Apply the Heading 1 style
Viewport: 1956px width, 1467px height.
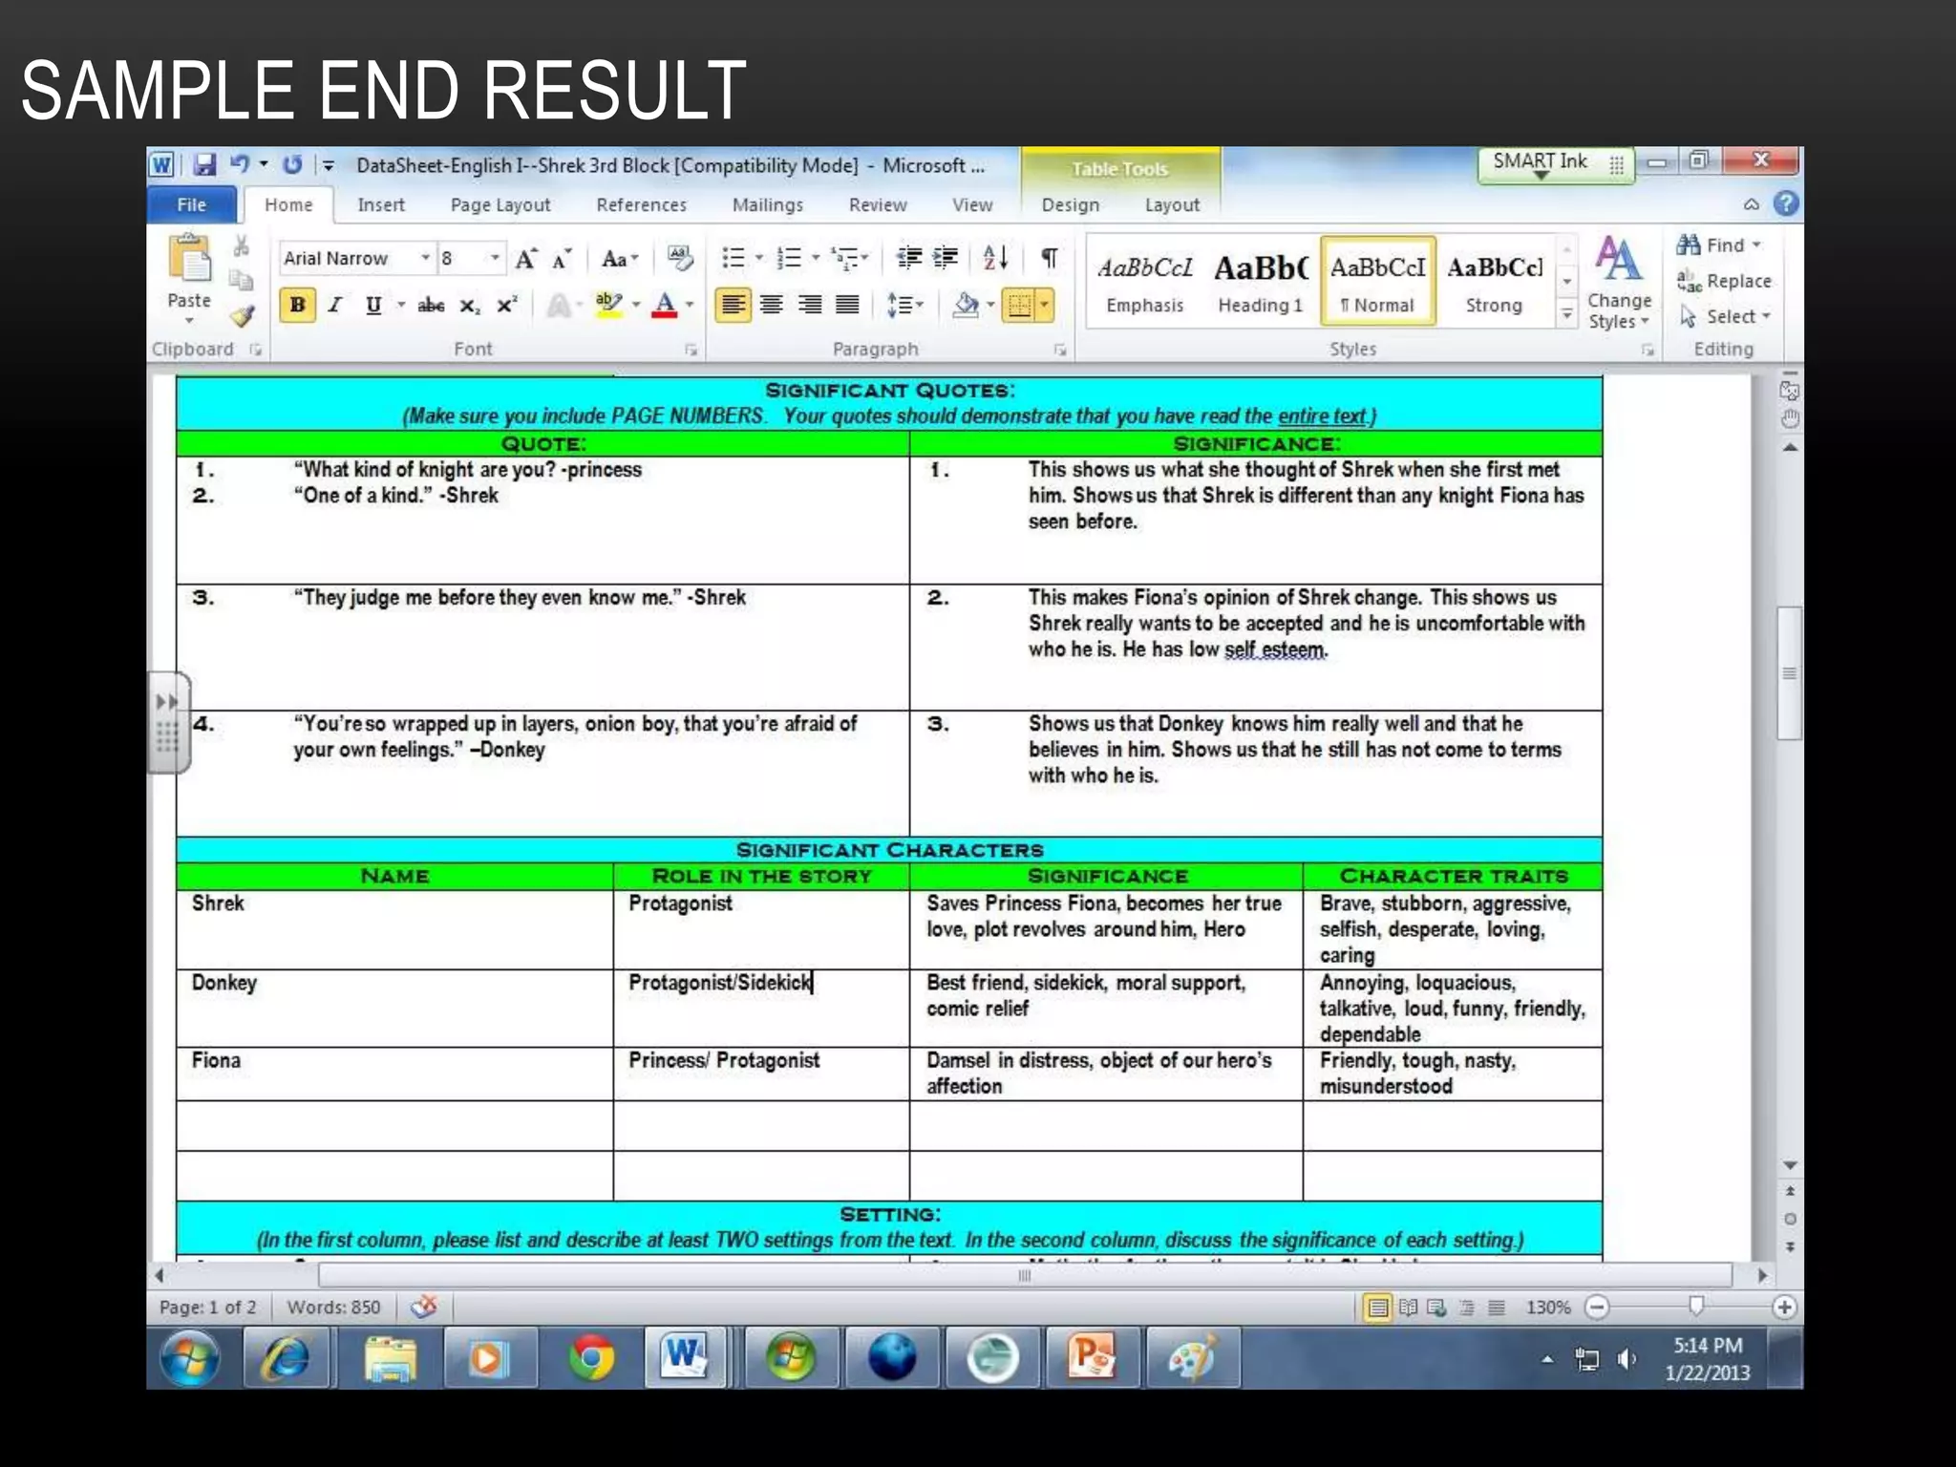click(1260, 283)
